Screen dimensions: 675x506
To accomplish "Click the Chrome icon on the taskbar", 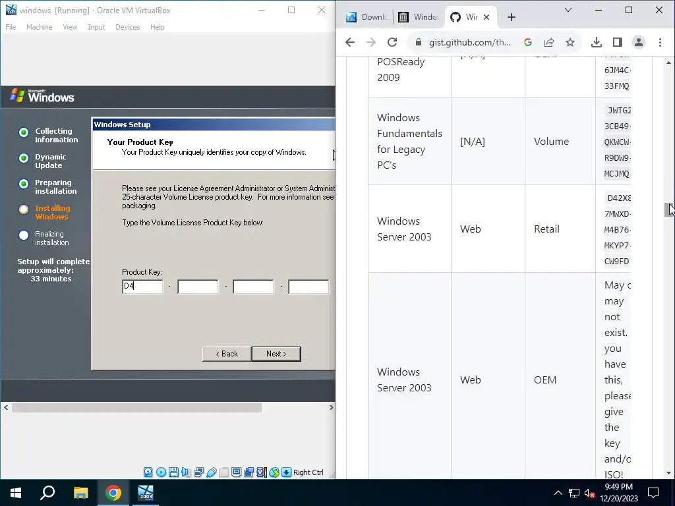I will pos(113,493).
